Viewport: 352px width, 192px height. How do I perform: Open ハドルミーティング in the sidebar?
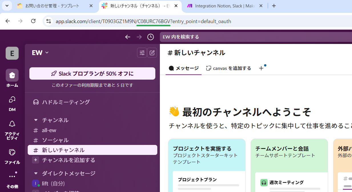[92, 102]
